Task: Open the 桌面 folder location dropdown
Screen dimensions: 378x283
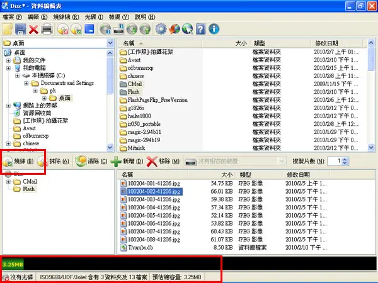Action: coord(110,43)
